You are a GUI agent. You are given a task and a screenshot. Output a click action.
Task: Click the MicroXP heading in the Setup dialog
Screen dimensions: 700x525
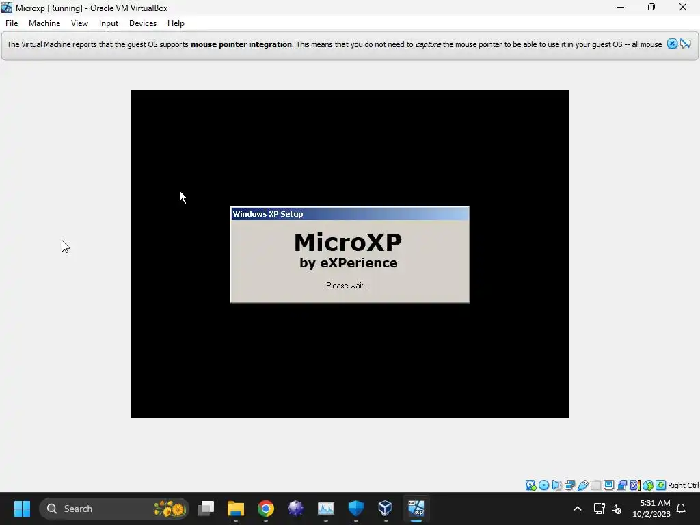point(348,243)
